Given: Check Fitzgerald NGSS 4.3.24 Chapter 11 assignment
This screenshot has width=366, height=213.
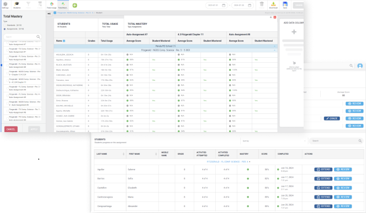Looking at the screenshot, I should 7,81.
